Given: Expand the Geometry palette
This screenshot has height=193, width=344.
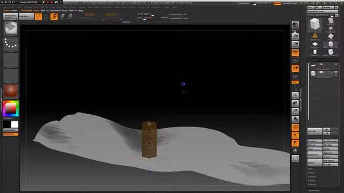Looking at the screenshot, I should pyautogui.click(x=314, y=190).
